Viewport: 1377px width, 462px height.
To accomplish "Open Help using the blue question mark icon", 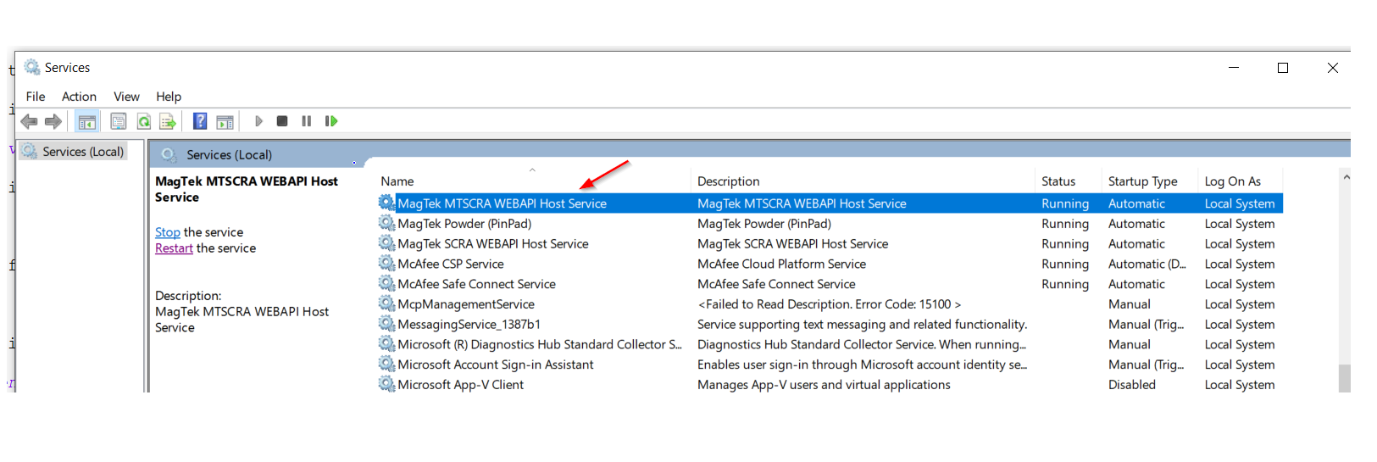I will coord(200,121).
